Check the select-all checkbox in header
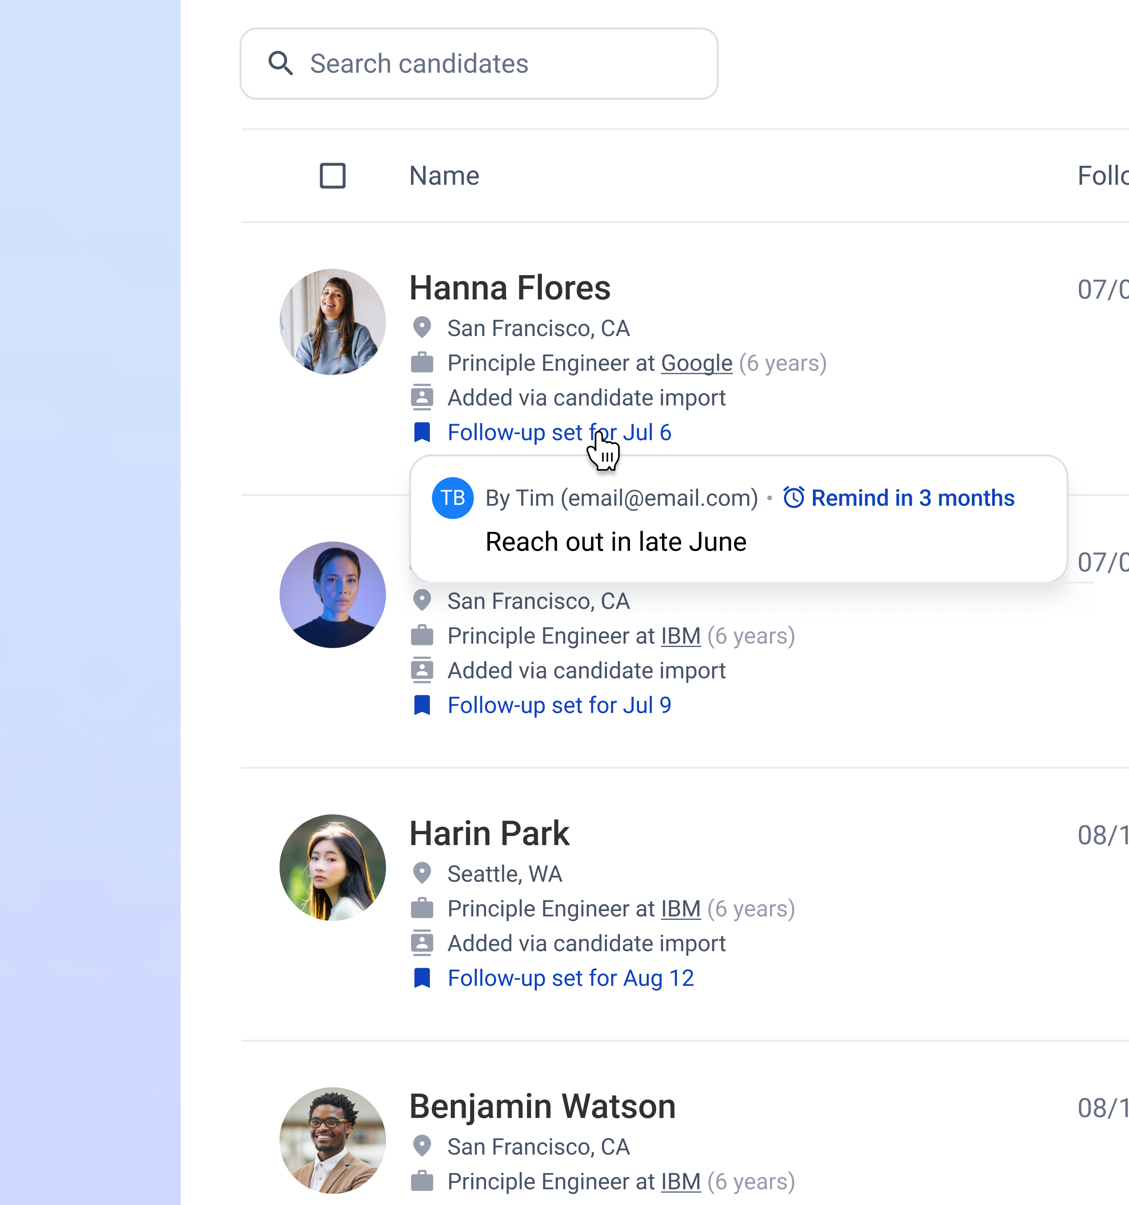 [332, 176]
